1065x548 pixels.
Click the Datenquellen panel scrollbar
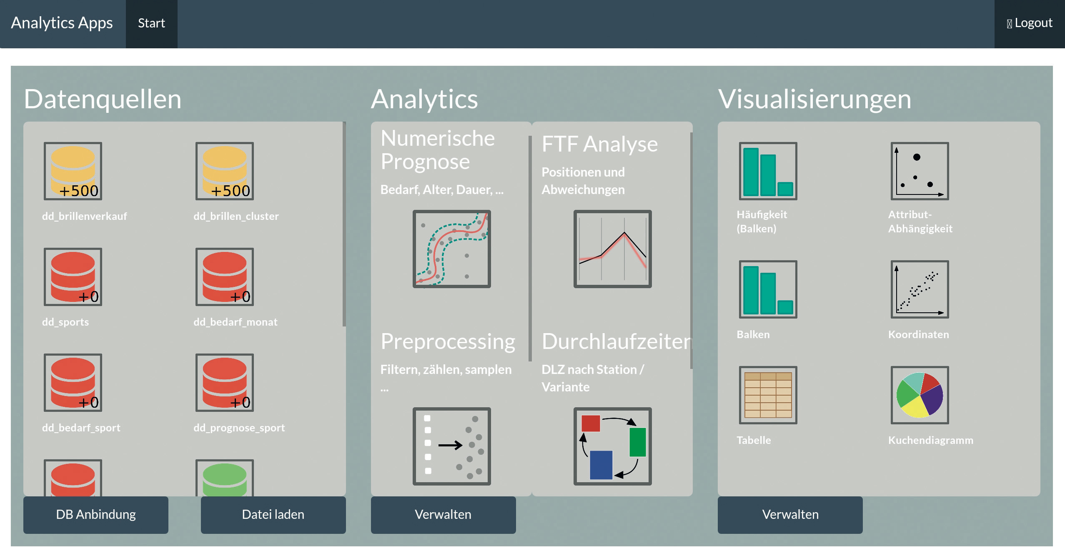(344, 225)
